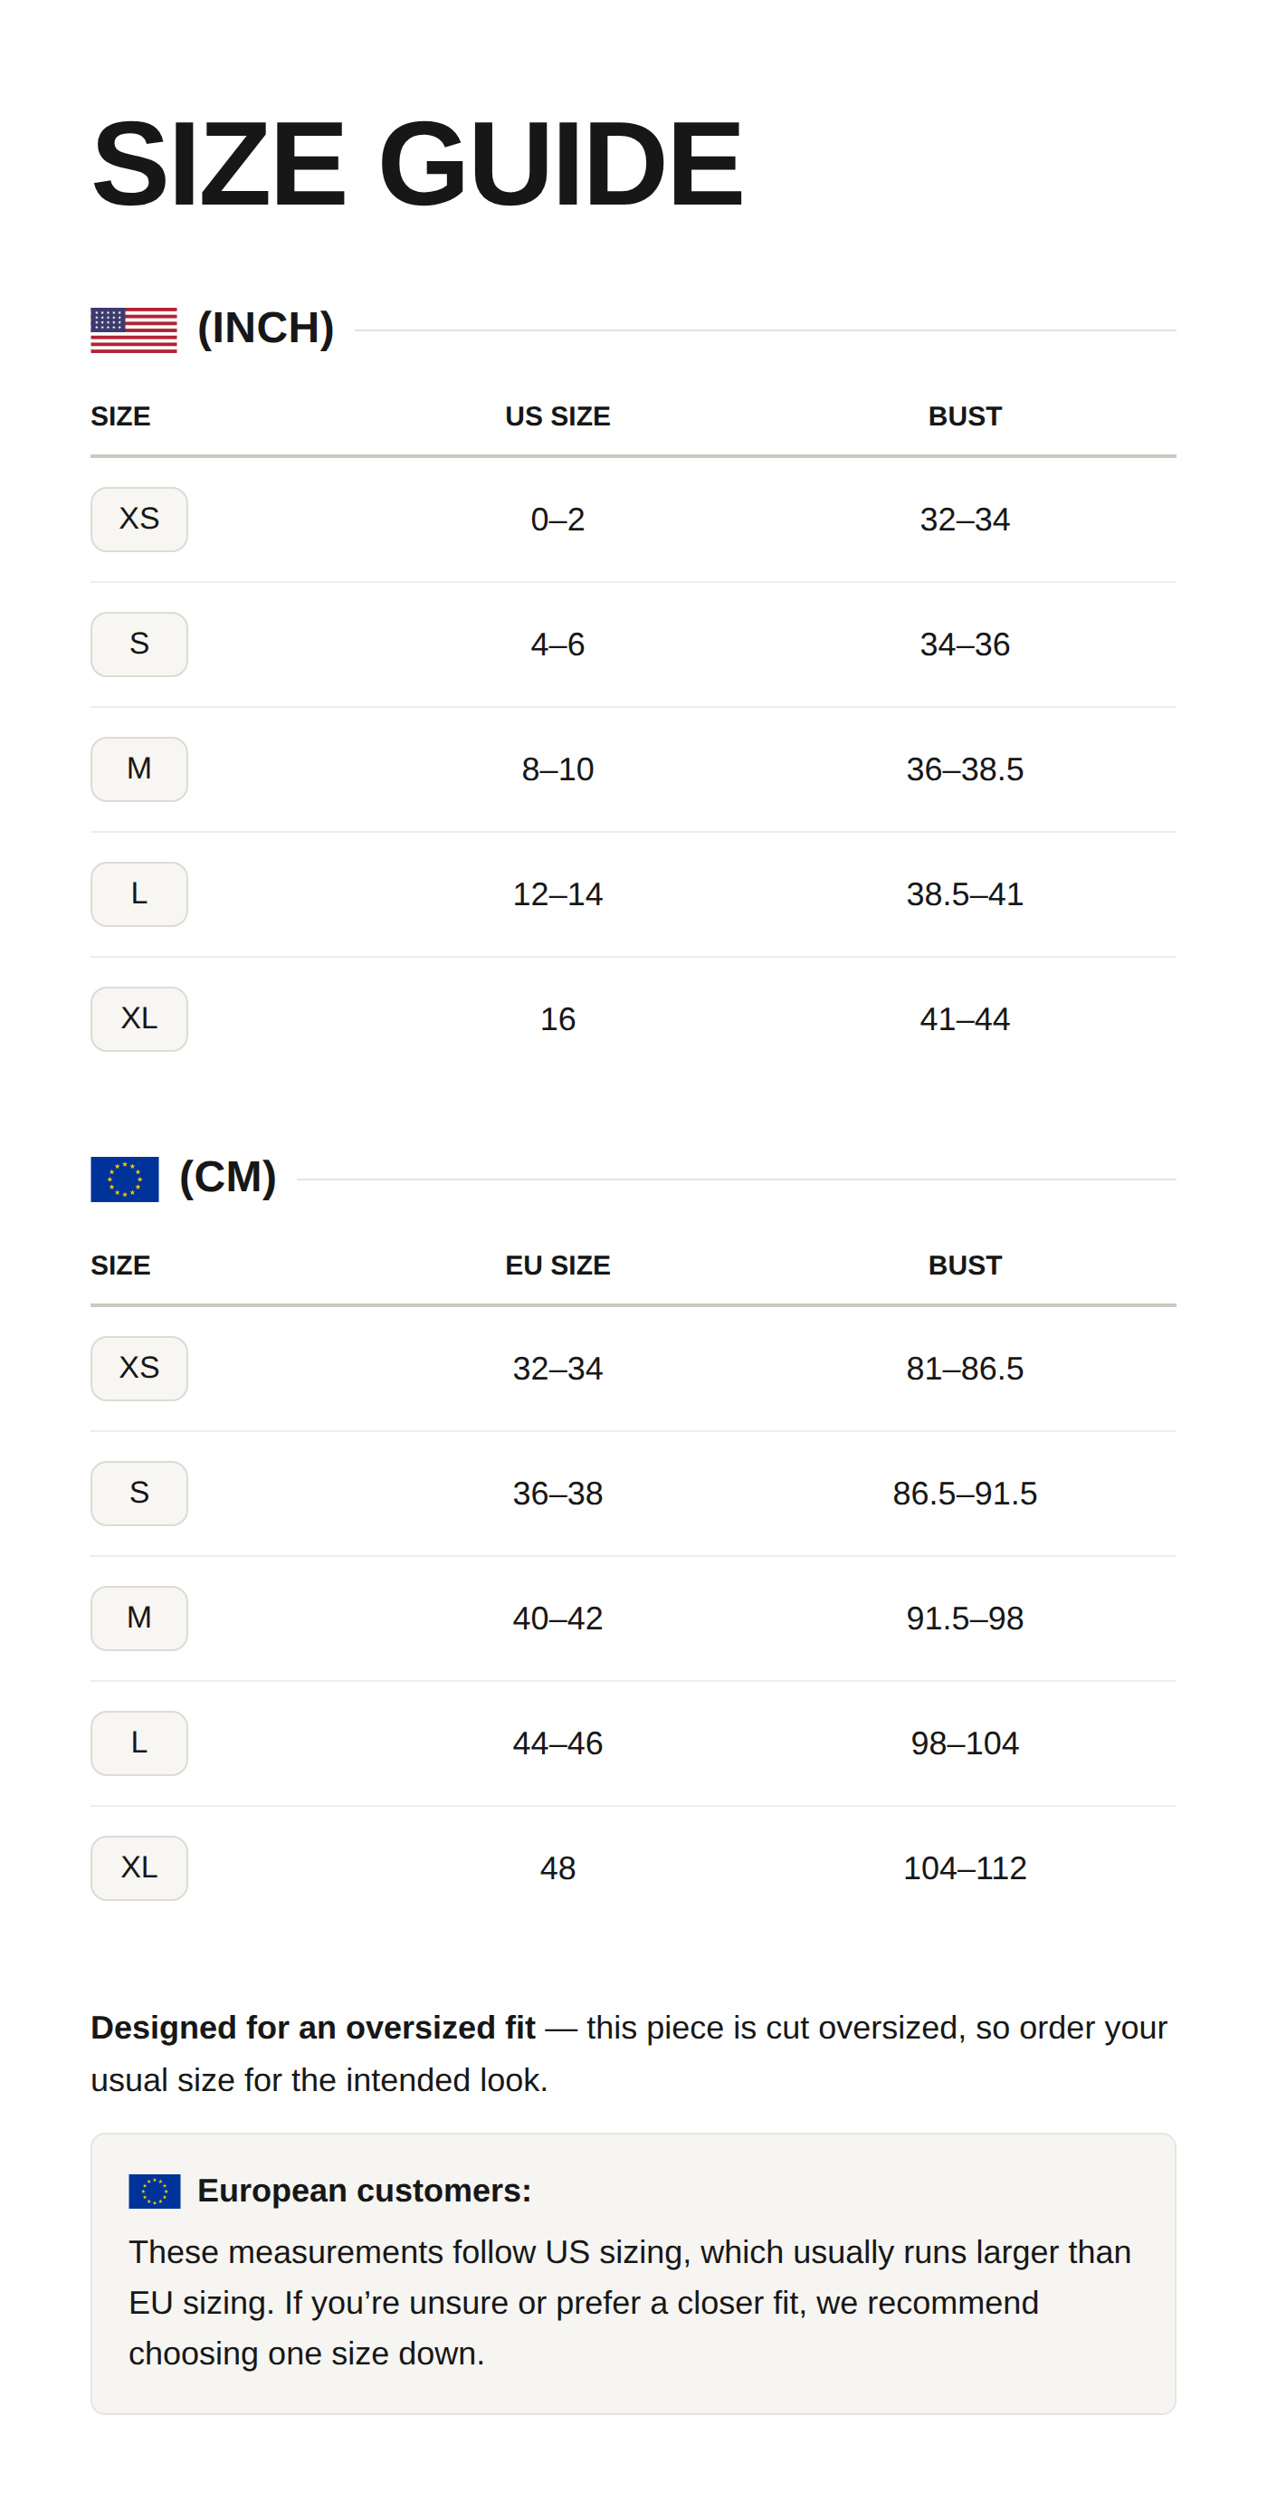The image size is (1267, 2502).
Task: Click the EU SIZE column header
Action: click(x=557, y=1265)
